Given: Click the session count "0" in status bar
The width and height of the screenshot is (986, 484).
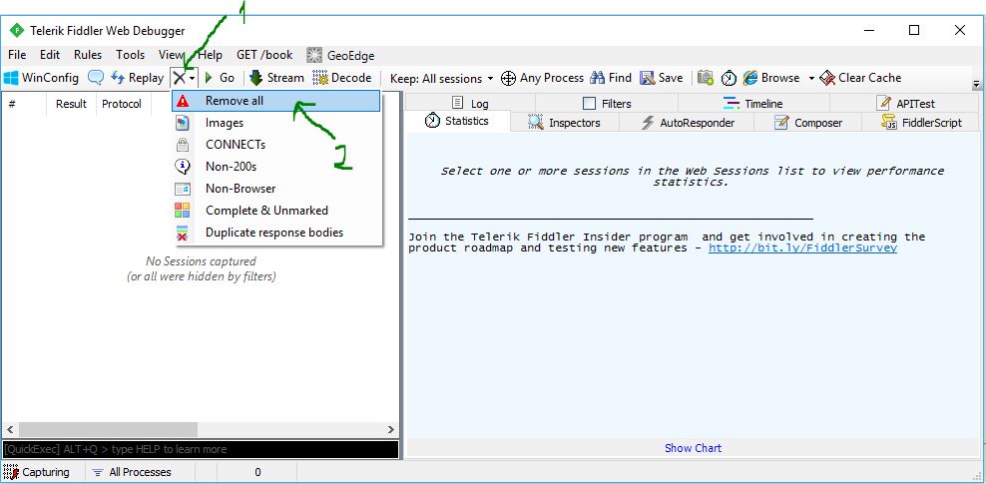Looking at the screenshot, I should click(257, 472).
